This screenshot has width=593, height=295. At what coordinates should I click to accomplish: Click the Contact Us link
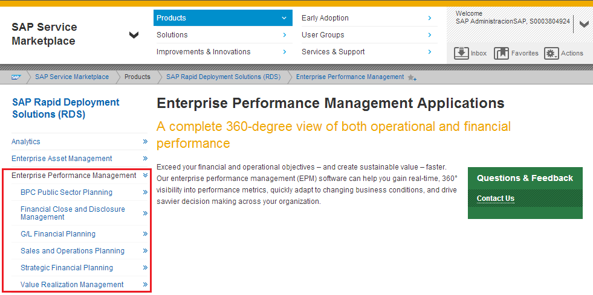click(495, 198)
